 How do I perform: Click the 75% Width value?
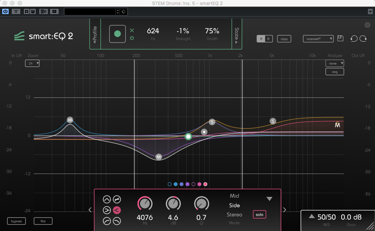[x=212, y=31]
